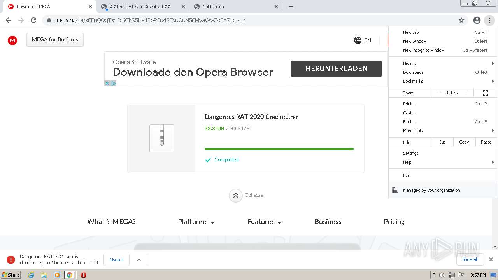Select New window menu item
Viewport: 498px width, 280px height.
coord(443,41)
